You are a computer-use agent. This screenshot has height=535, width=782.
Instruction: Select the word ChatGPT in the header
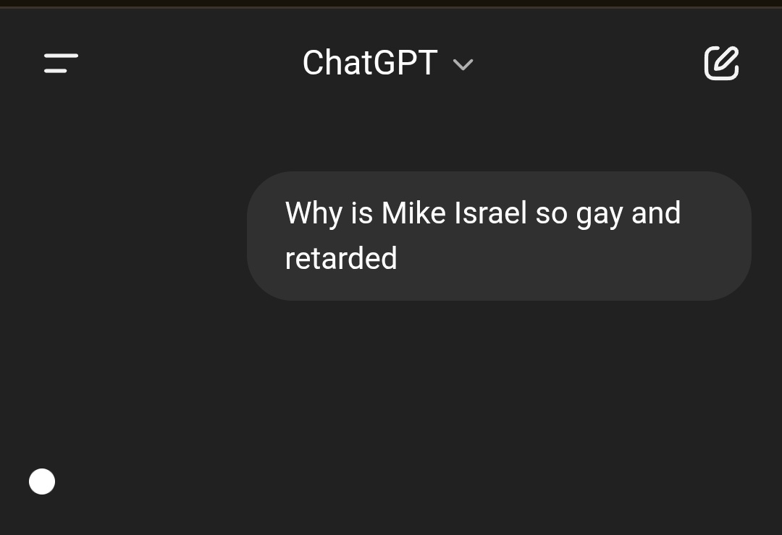coord(370,63)
